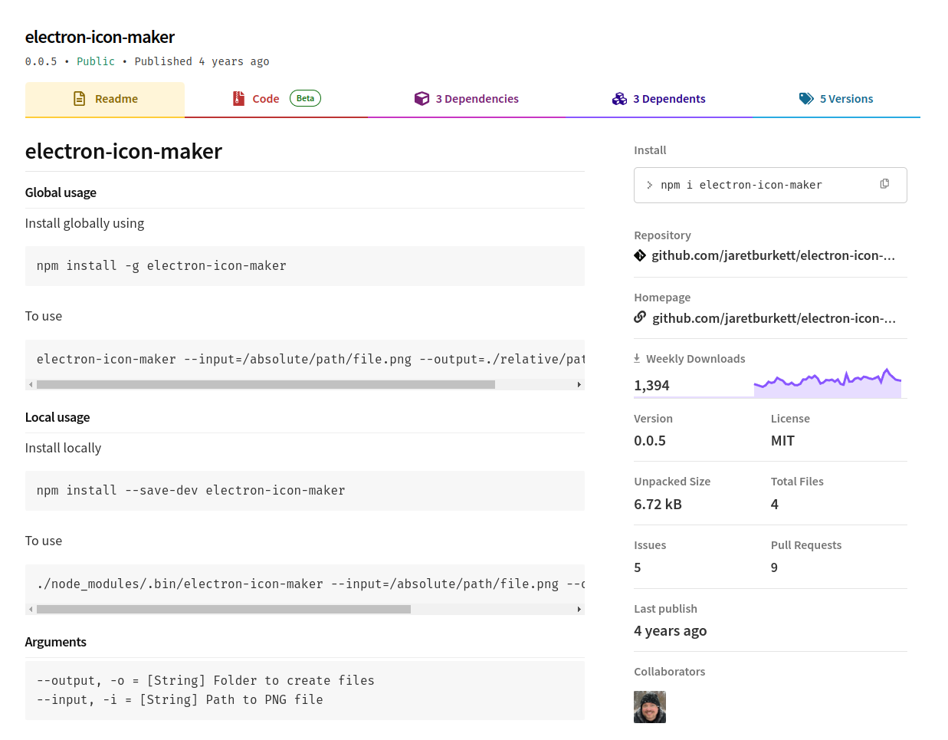Switch to the 3 Dependencies tab
The height and width of the screenshot is (740, 948).
(477, 98)
